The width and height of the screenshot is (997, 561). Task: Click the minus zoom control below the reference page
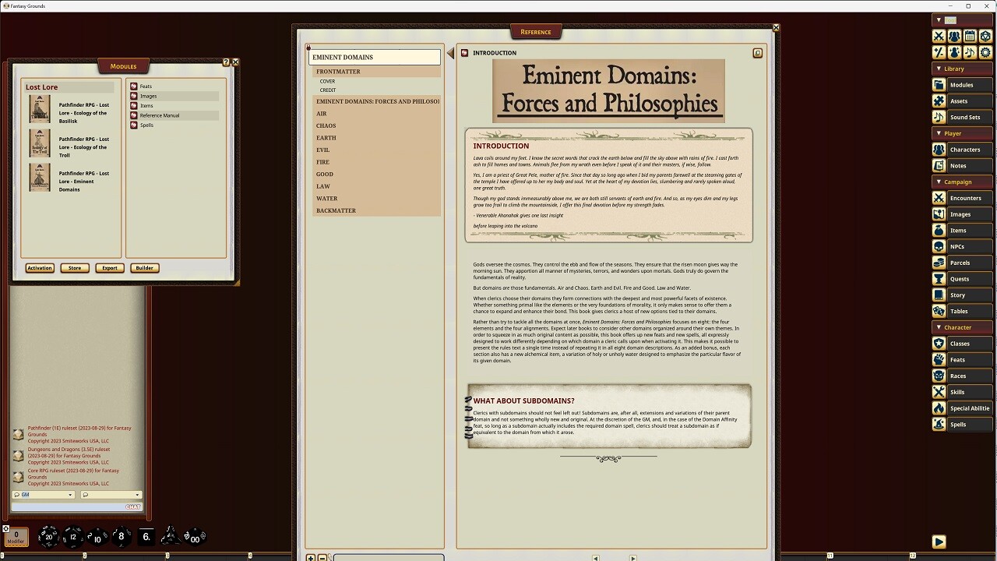point(322,558)
